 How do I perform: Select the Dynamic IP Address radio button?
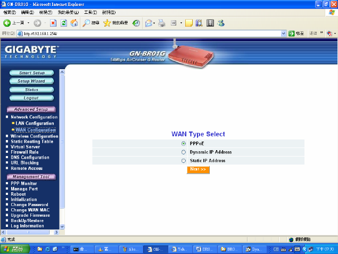[184, 152]
